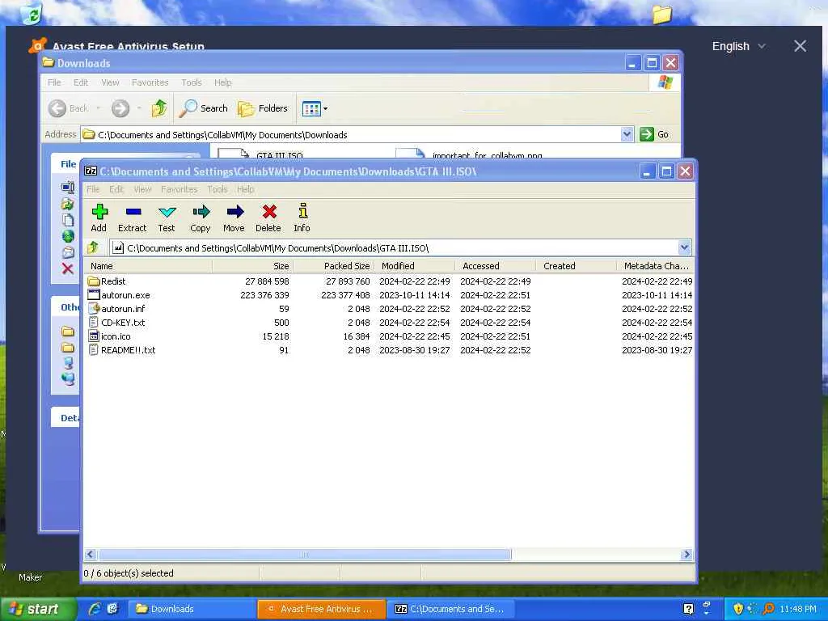Open the Recycle Bin desktop icon
Screen dimensions: 828x621
[32, 13]
